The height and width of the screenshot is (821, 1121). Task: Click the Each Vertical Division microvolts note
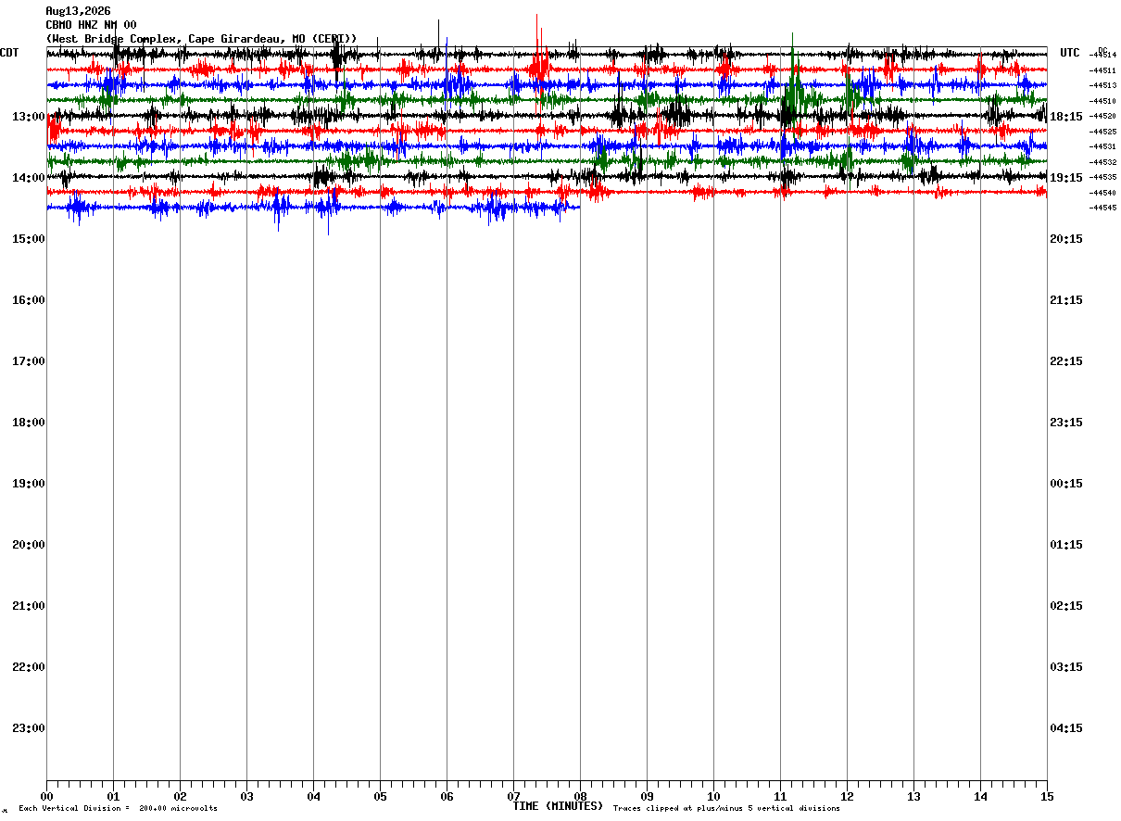(118, 809)
